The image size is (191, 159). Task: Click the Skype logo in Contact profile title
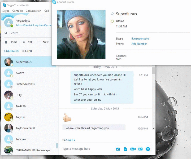[x=54, y=2]
